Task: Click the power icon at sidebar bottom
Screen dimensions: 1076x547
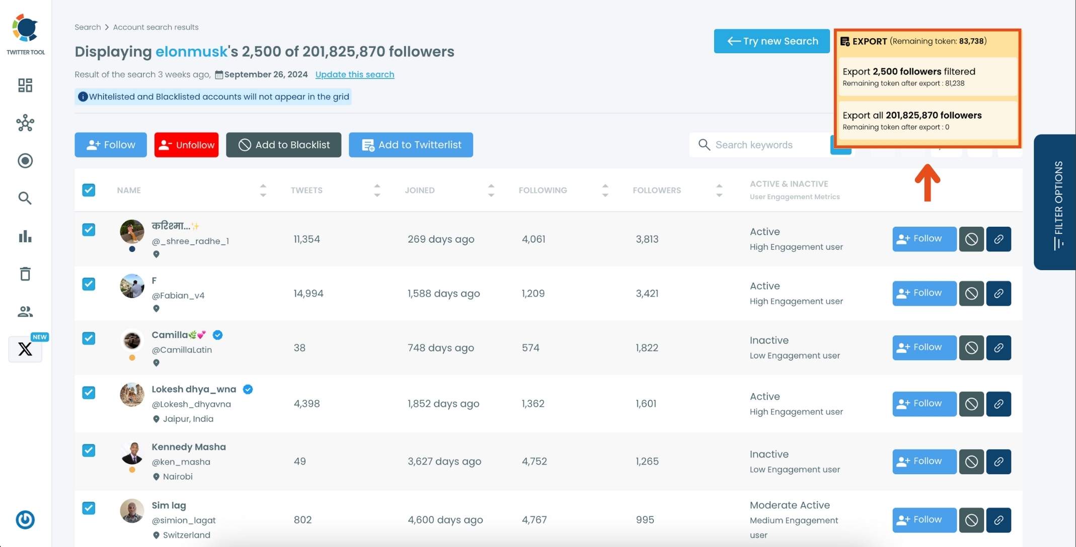Action: tap(25, 520)
